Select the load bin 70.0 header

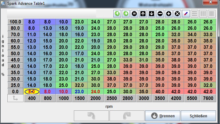15,34
